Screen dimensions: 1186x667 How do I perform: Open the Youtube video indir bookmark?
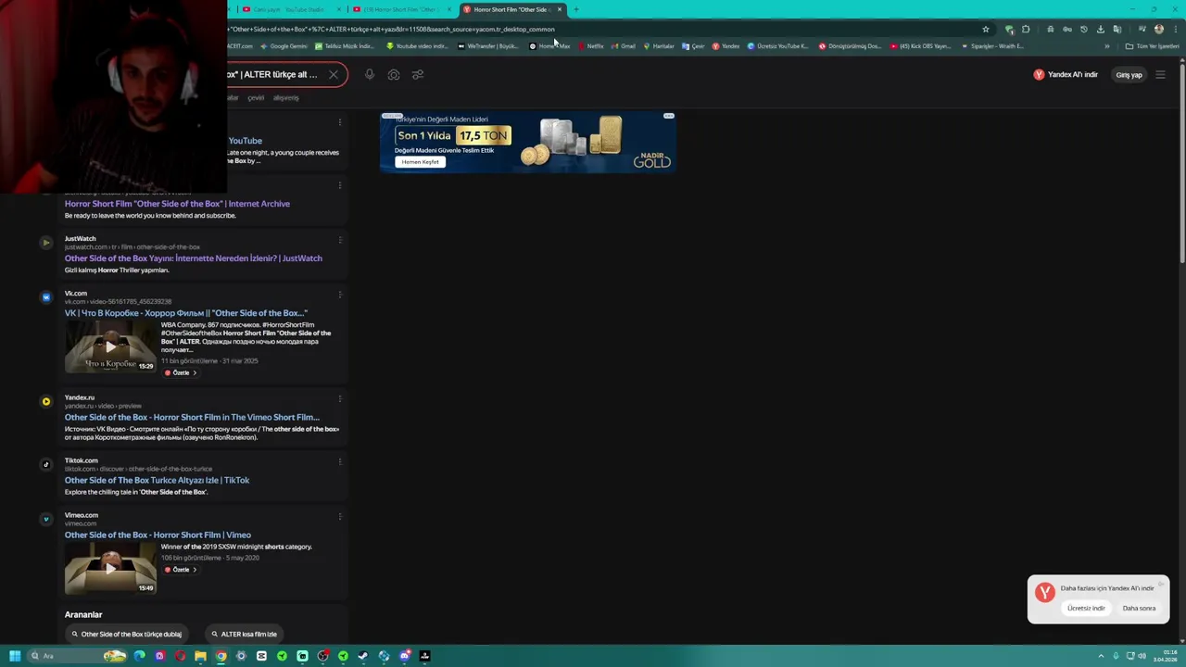pyautogui.click(x=416, y=46)
